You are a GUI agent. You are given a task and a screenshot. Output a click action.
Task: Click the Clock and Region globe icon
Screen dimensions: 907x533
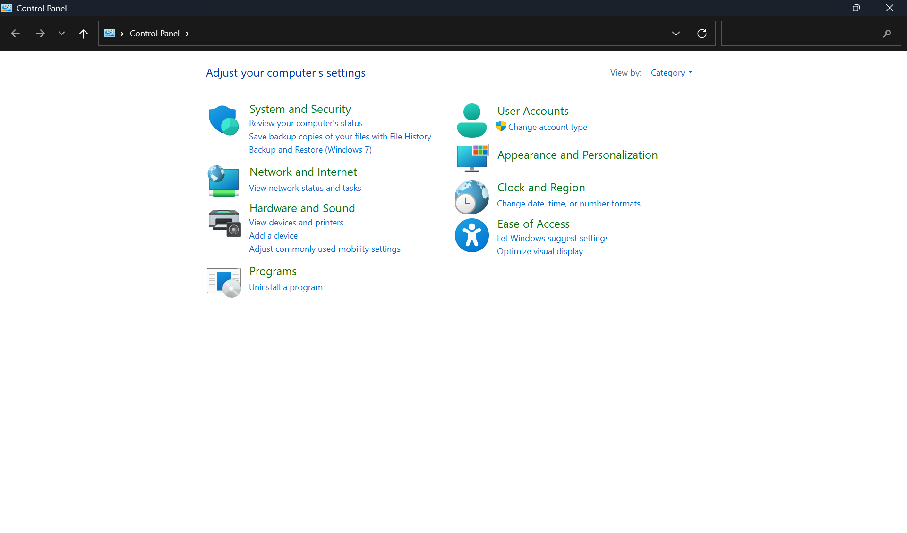point(471,197)
